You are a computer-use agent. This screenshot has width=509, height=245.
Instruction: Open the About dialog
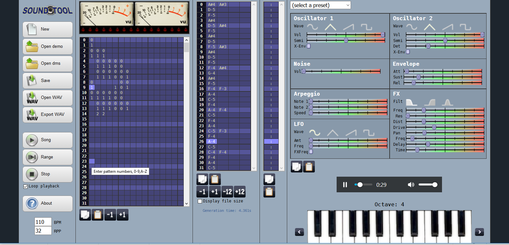[47, 203]
